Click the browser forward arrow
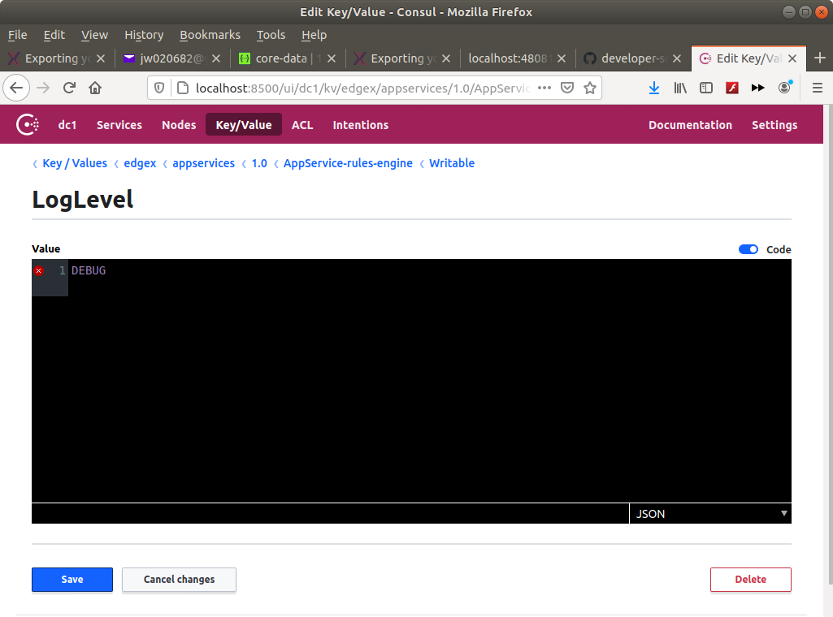 tap(43, 88)
